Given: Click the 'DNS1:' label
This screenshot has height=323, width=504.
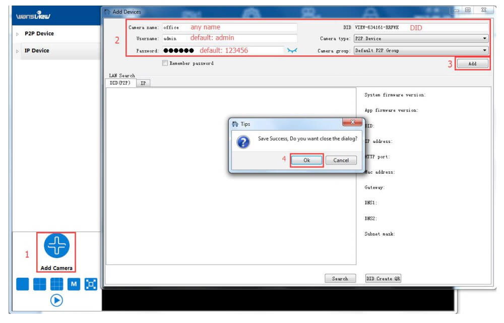Looking at the screenshot, I should pyautogui.click(x=370, y=203).
